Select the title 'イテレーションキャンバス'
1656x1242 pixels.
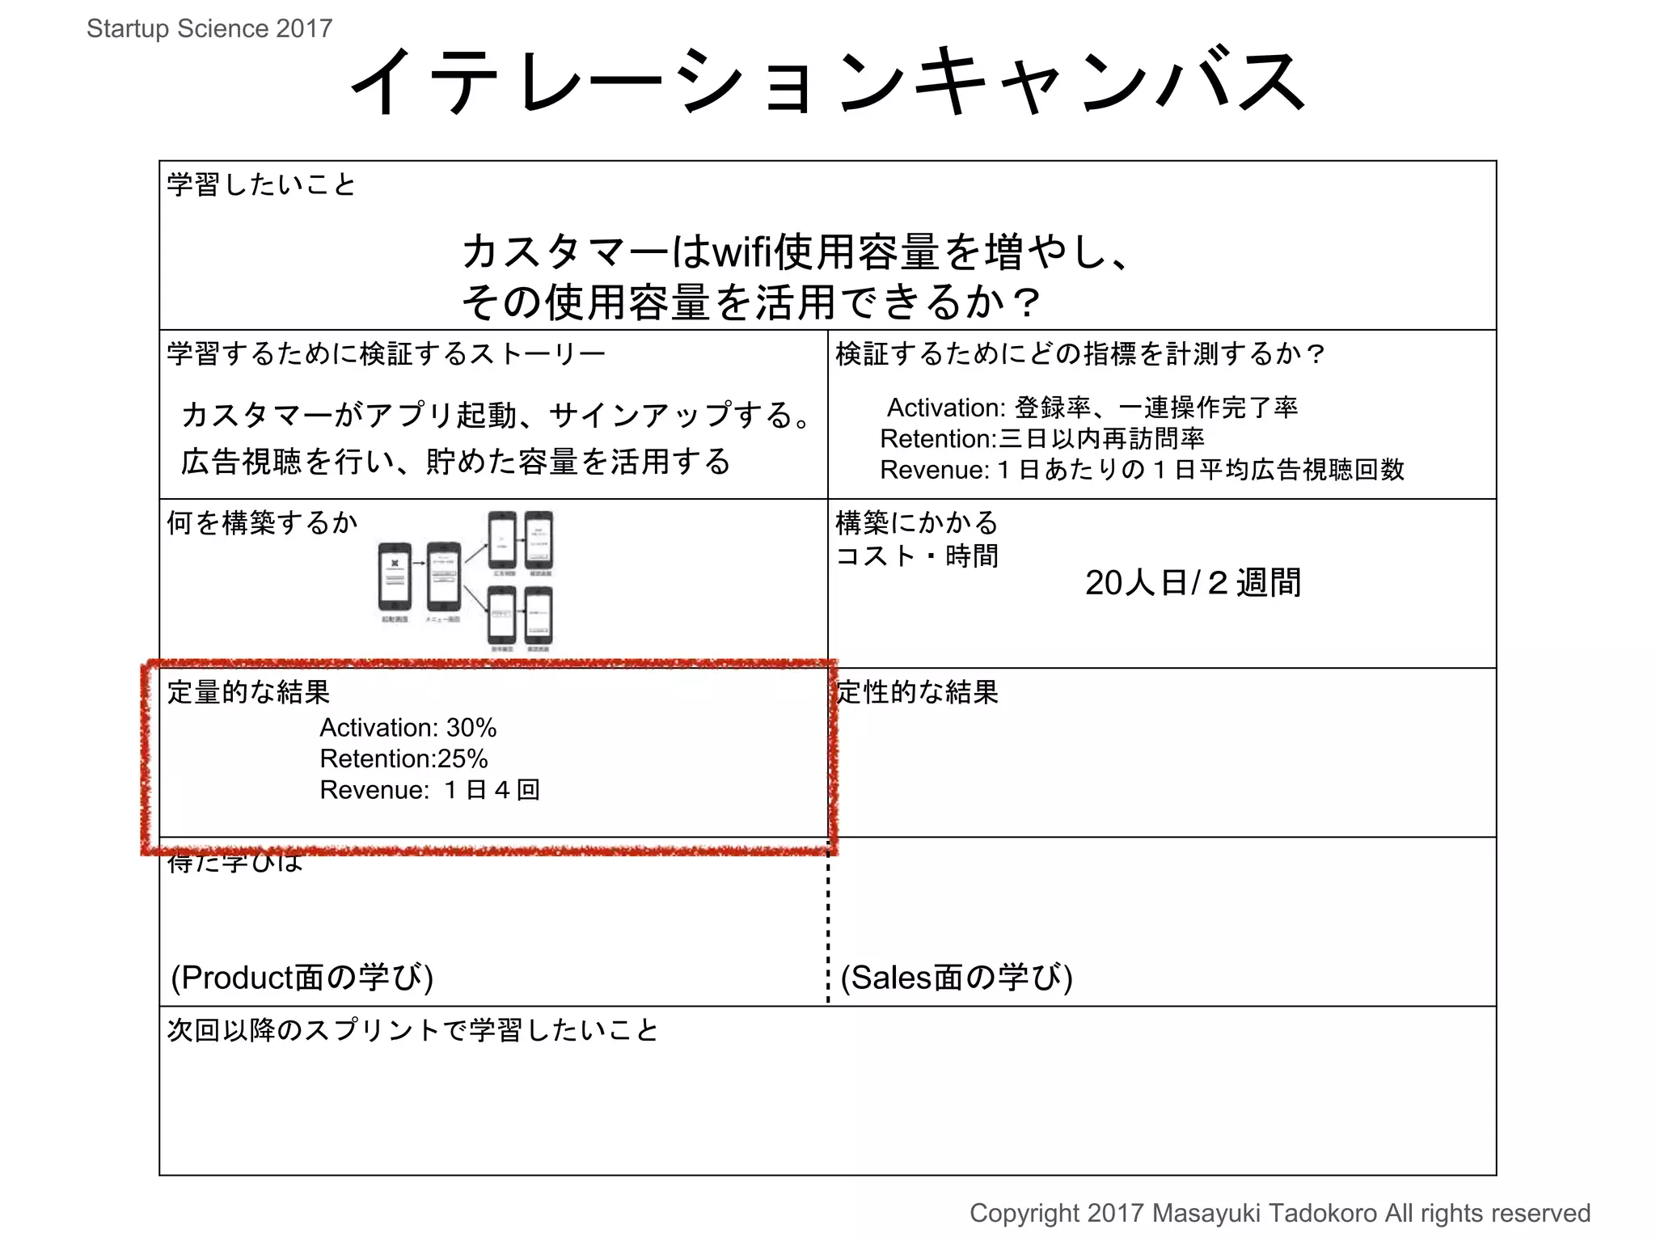pyautogui.click(x=828, y=81)
